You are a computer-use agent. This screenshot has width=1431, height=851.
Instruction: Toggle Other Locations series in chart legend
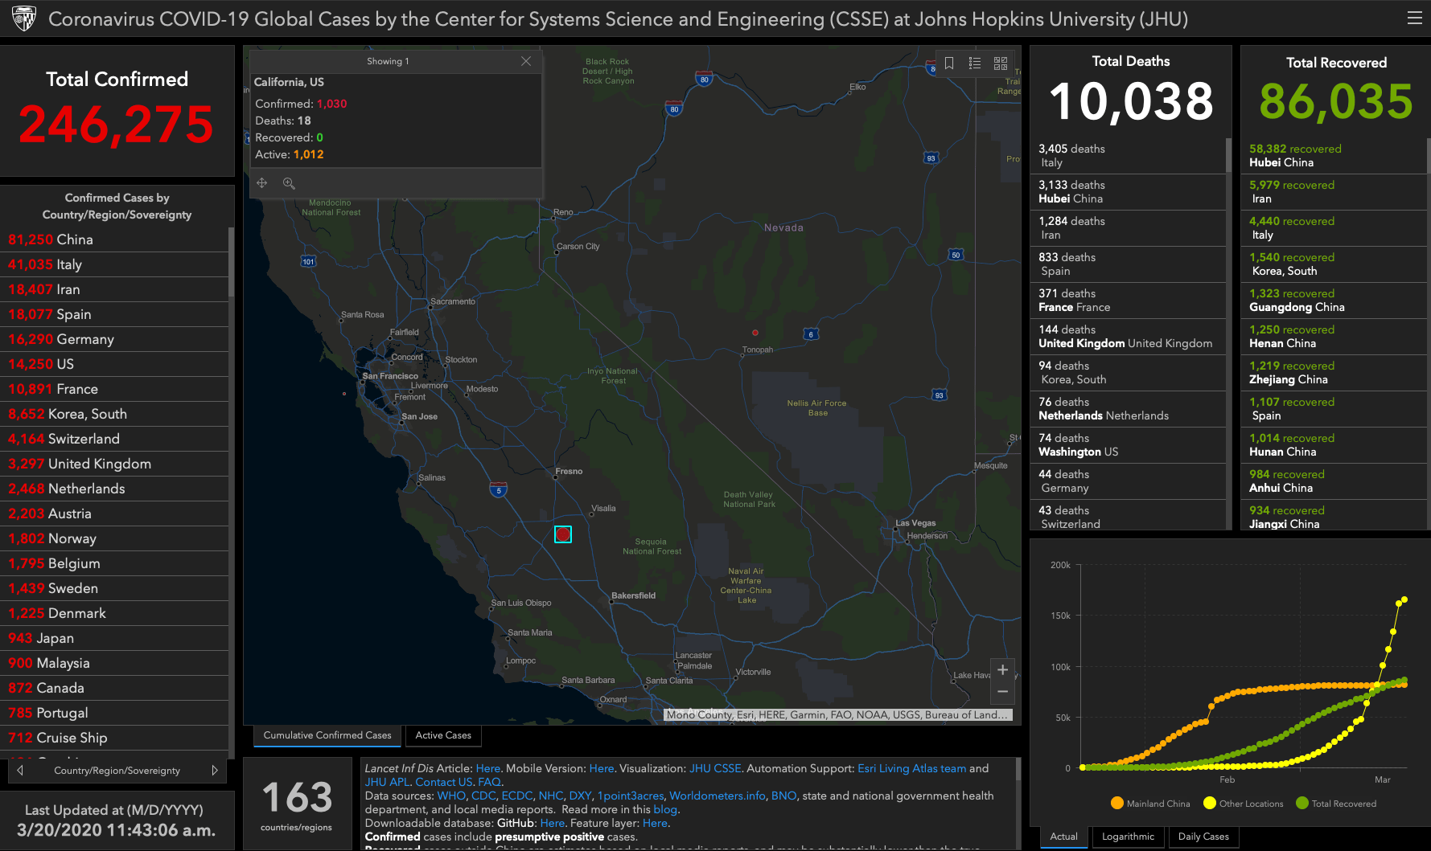coord(1244,804)
